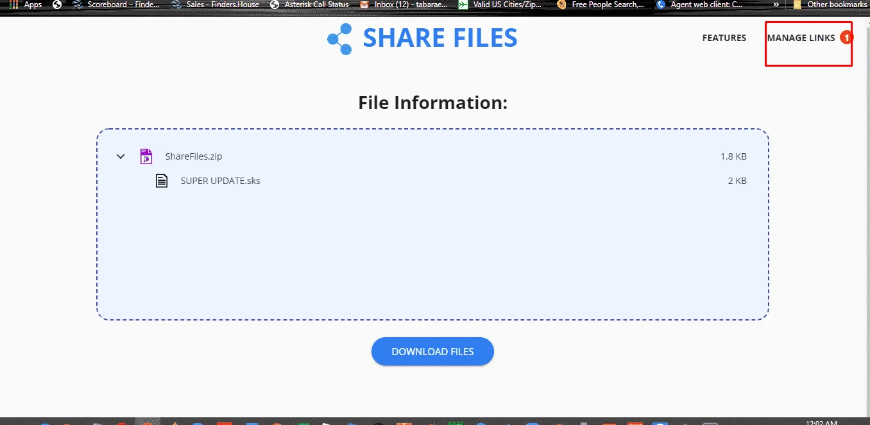870x425 pixels.
Task: Click the ShareFiles.zip archive file icon
Action: point(146,156)
